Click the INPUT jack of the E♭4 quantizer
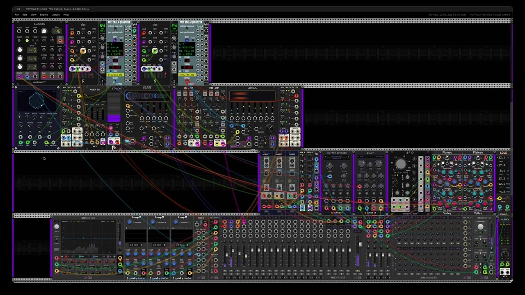Screen dimensions: 525x295 click(187, 40)
